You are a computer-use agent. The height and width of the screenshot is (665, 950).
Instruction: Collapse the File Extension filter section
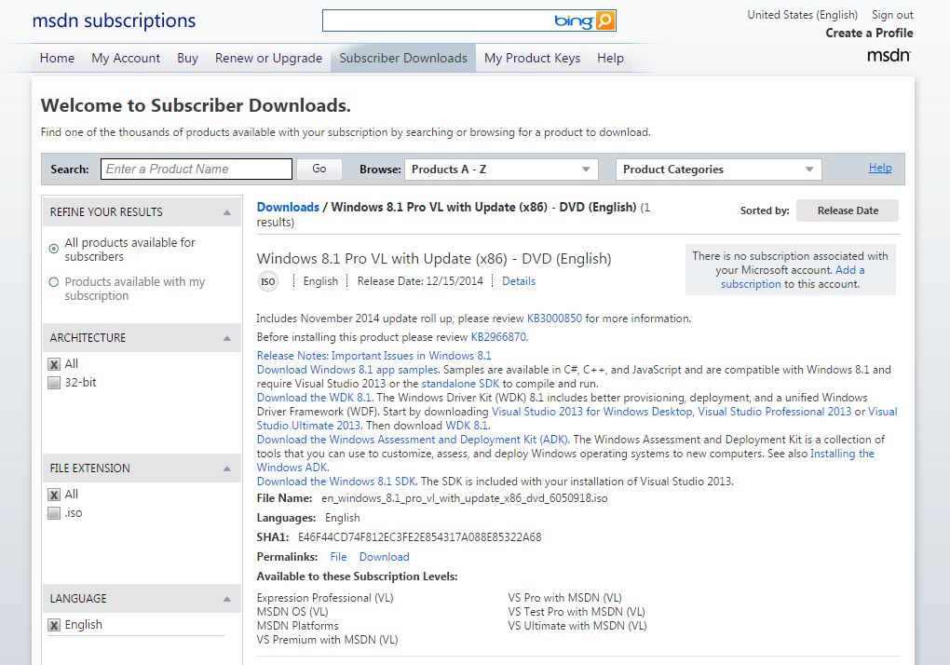click(x=226, y=468)
